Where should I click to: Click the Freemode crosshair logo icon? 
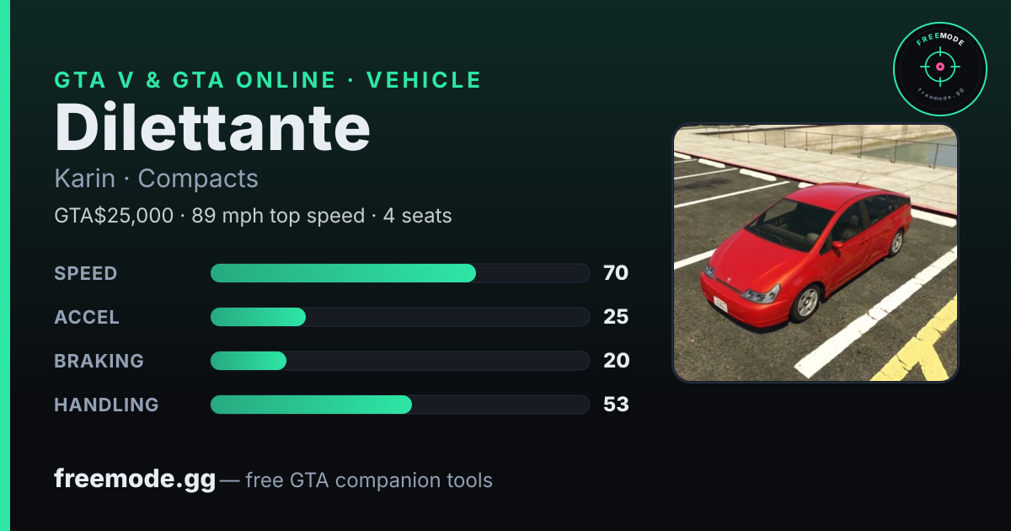[939, 68]
